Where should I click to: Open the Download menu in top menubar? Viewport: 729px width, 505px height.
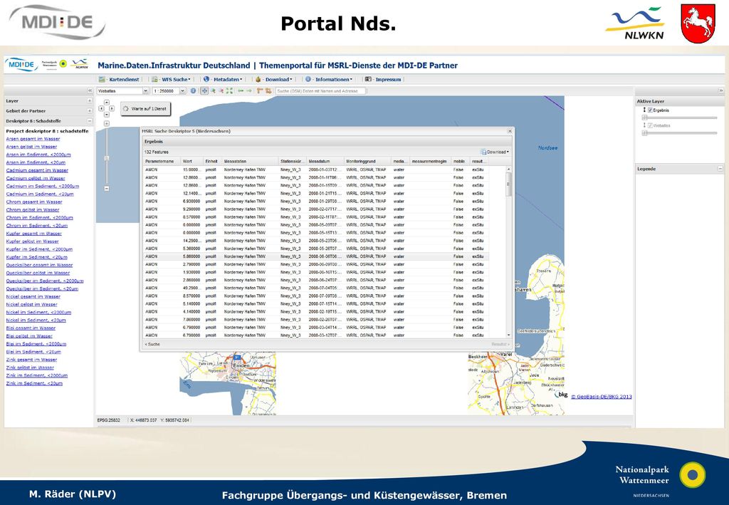[x=274, y=80]
